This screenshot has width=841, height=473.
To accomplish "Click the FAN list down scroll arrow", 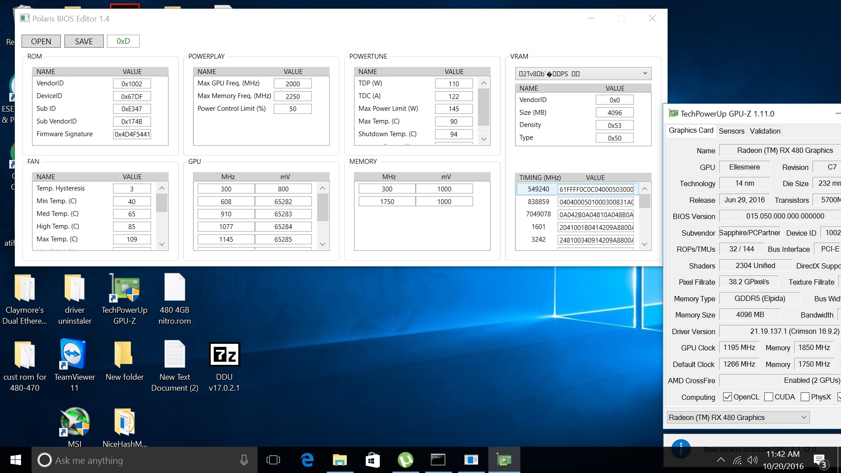I will click(162, 244).
